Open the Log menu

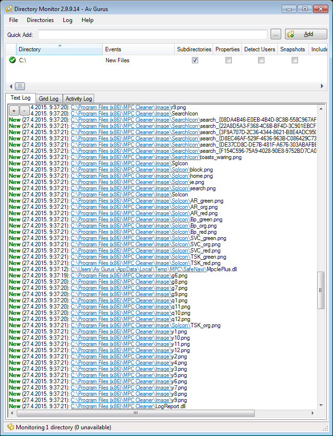(x=67, y=20)
